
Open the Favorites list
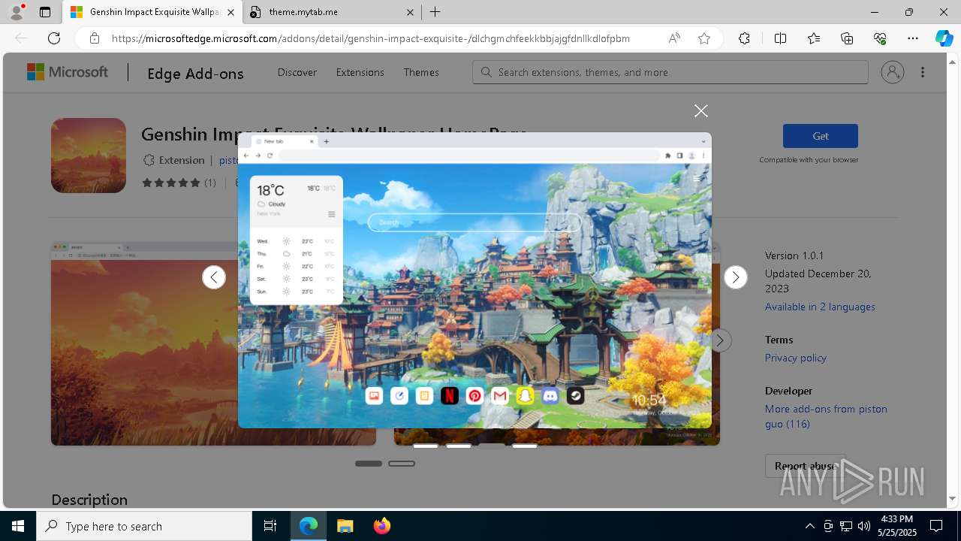[x=814, y=38]
